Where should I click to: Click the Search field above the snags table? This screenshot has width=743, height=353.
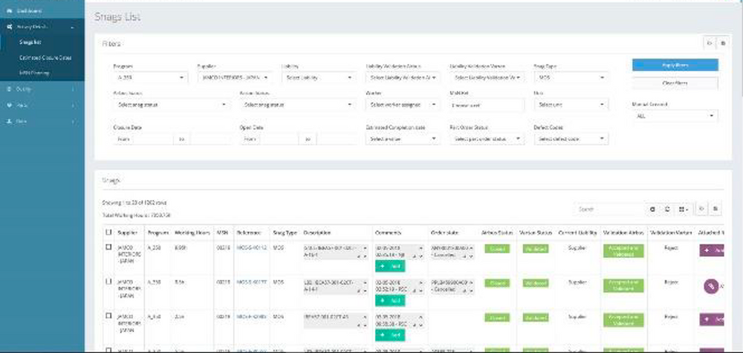pos(609,209)
